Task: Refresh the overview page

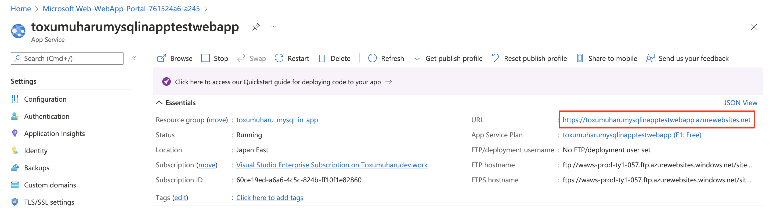Action: [386, 58]
